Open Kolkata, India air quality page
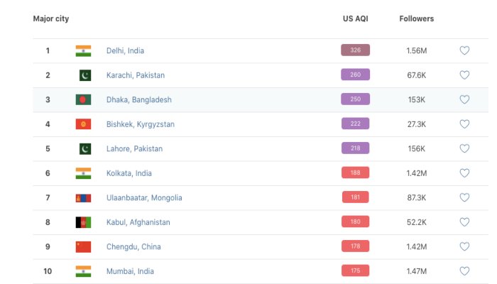Viewport: 497px width, 284px height. tap(128, 173)
